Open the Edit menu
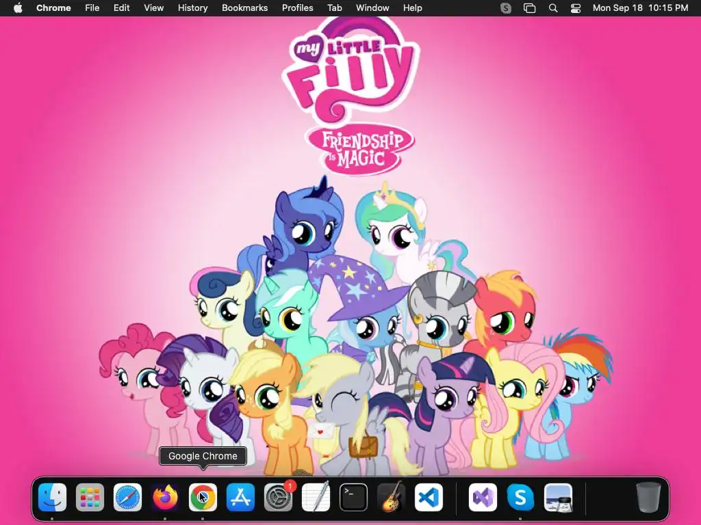Image resolution: width=701 pixels, height=525 pixels. pyautogui.click(x=121, y=8)
